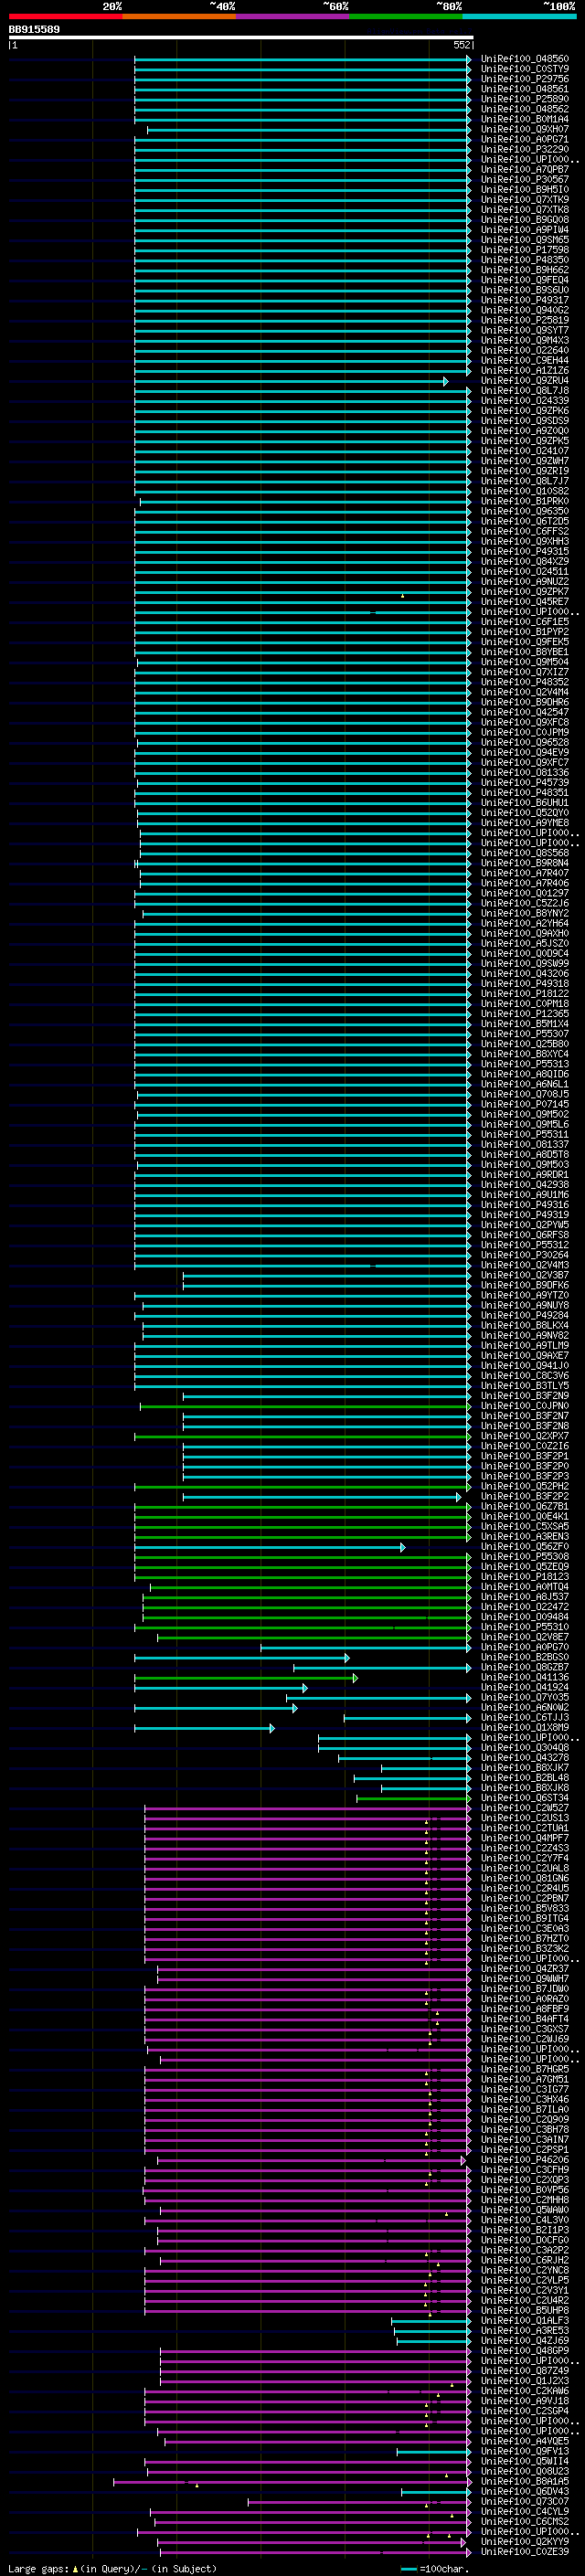This screenshot has width=585, height=2576.
Task: Select label UniRef100_Q52PH2
Action: click(x=525, y=1486)
